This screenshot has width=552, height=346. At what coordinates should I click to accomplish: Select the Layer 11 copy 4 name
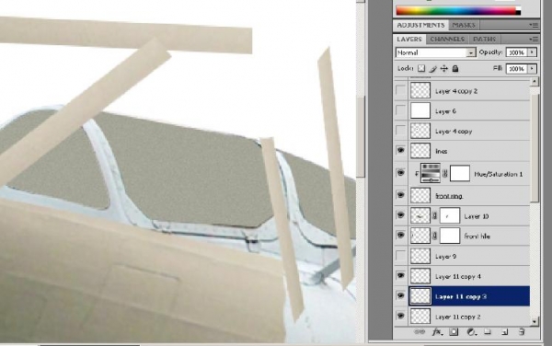click(x=457, y=277)
